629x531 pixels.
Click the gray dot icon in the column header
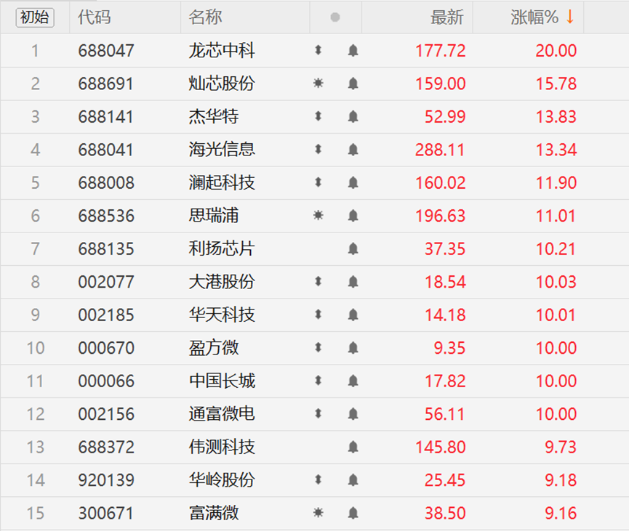[x=334, y=17]
